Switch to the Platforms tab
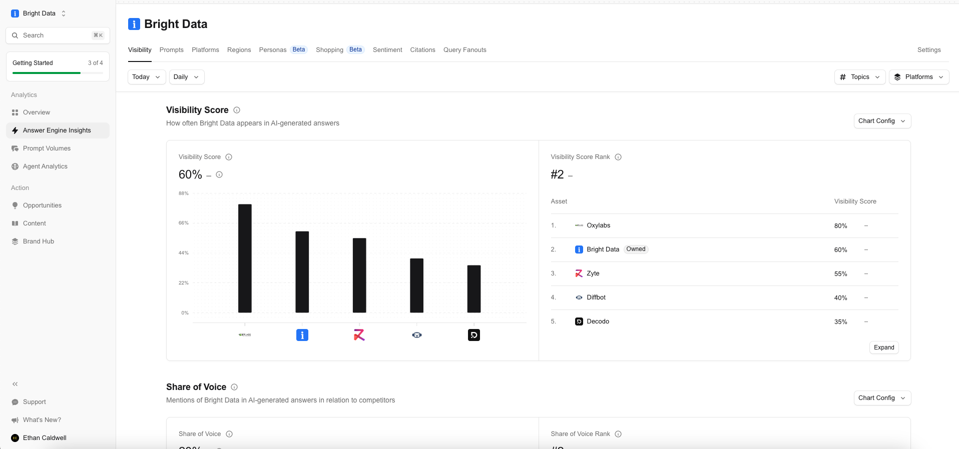The width and height of the screenshot is (959, 449). 205,50
